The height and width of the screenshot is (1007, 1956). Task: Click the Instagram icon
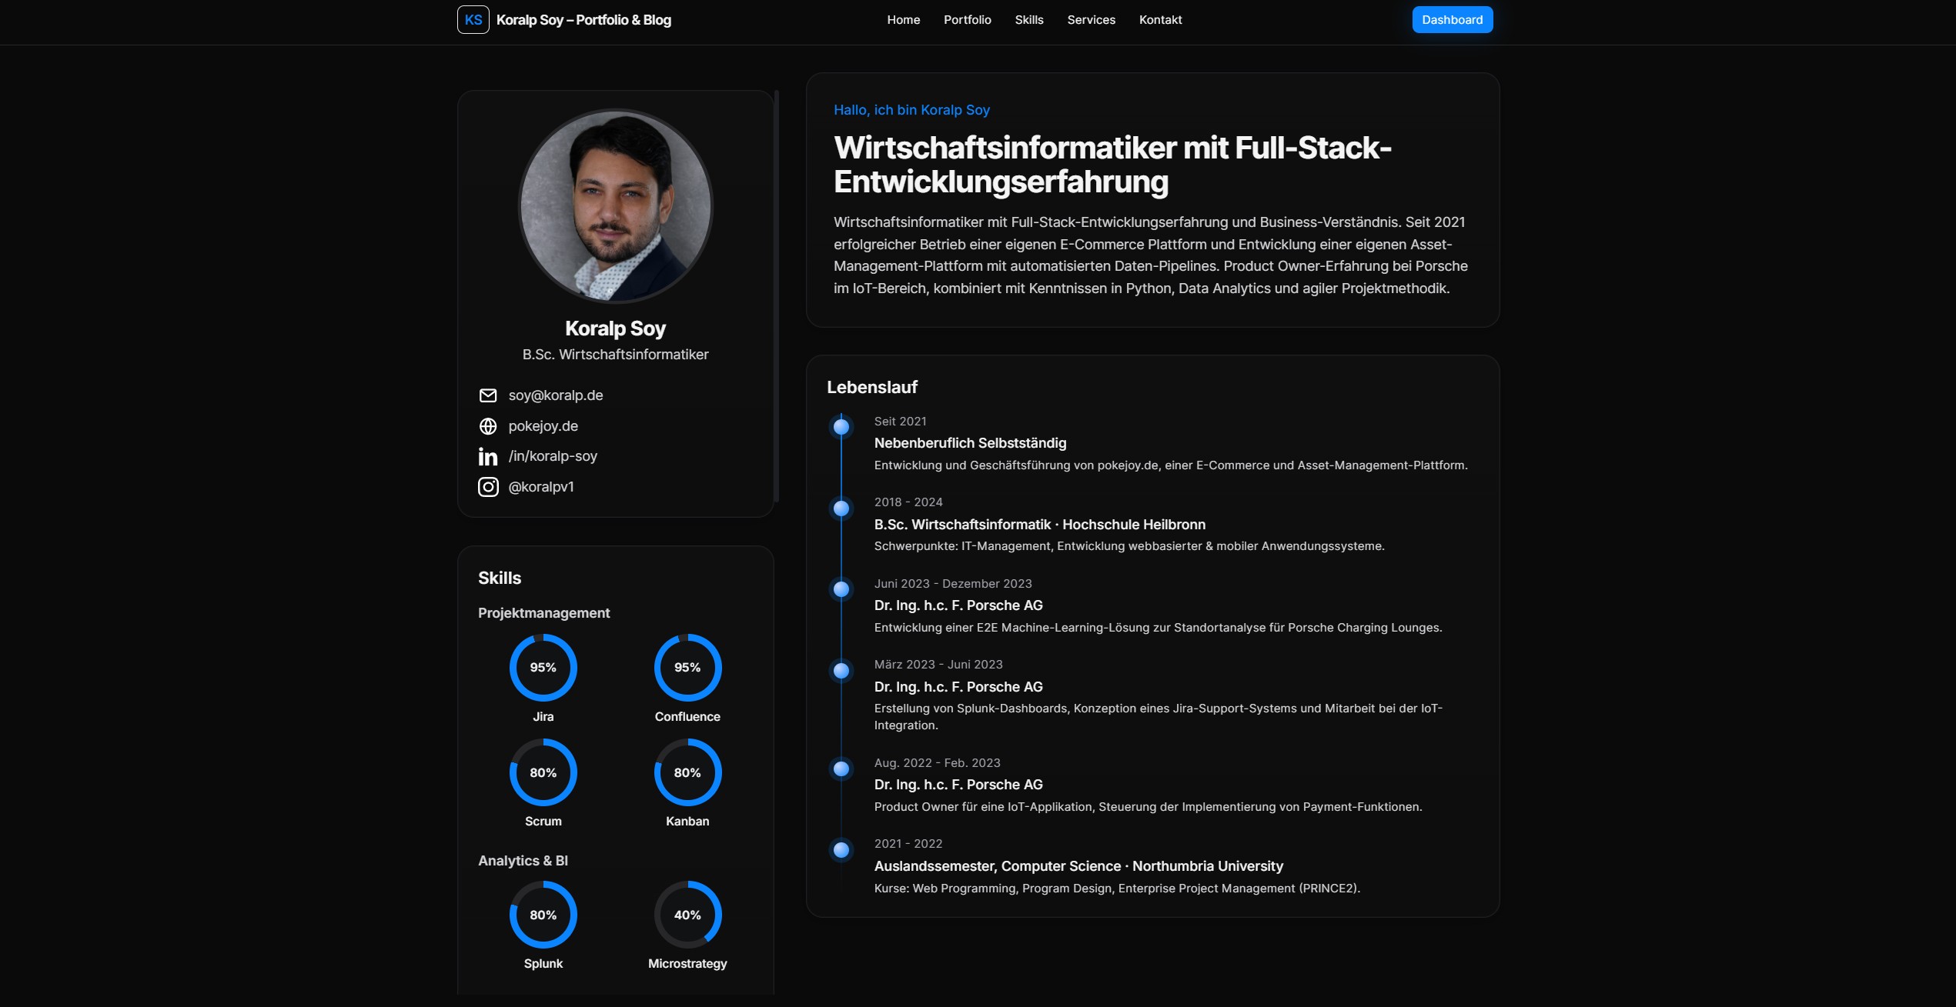click(488, 487)
